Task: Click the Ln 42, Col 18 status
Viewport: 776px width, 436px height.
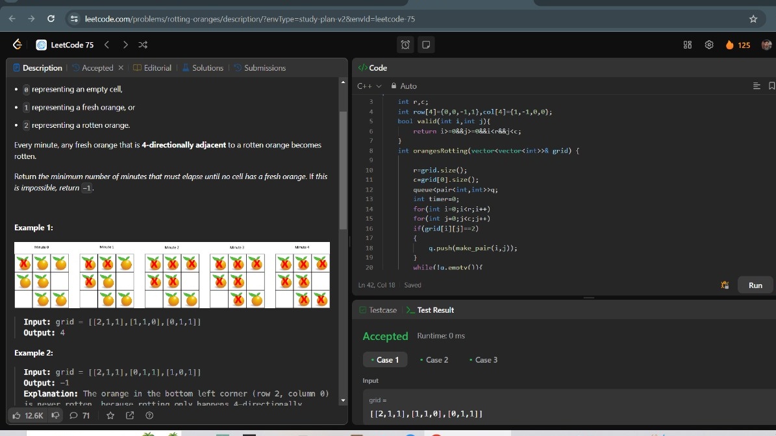Action: [377, 285]
